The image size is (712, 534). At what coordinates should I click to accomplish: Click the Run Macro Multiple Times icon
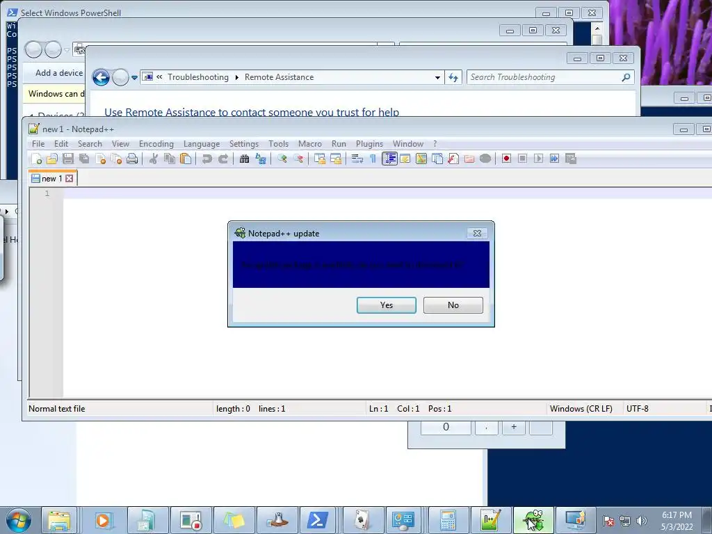point(554,159)
